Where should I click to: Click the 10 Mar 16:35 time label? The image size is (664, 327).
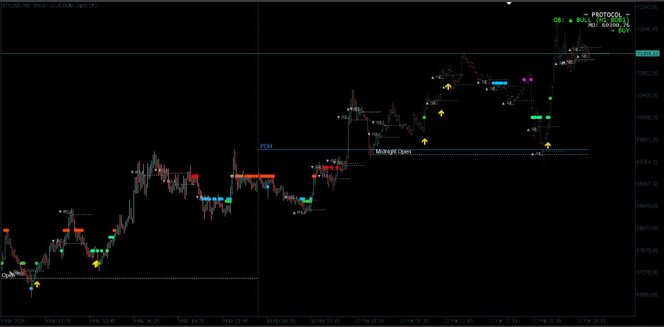[547, 321]
